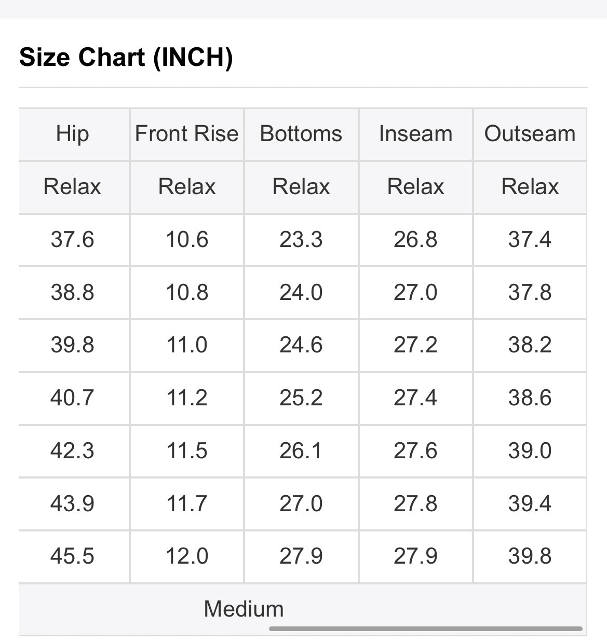Click inseam value 27.4

[x=416, y=398]
